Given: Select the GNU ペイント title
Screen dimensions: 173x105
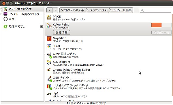Looking at the screenshot, I should (61, 77).
